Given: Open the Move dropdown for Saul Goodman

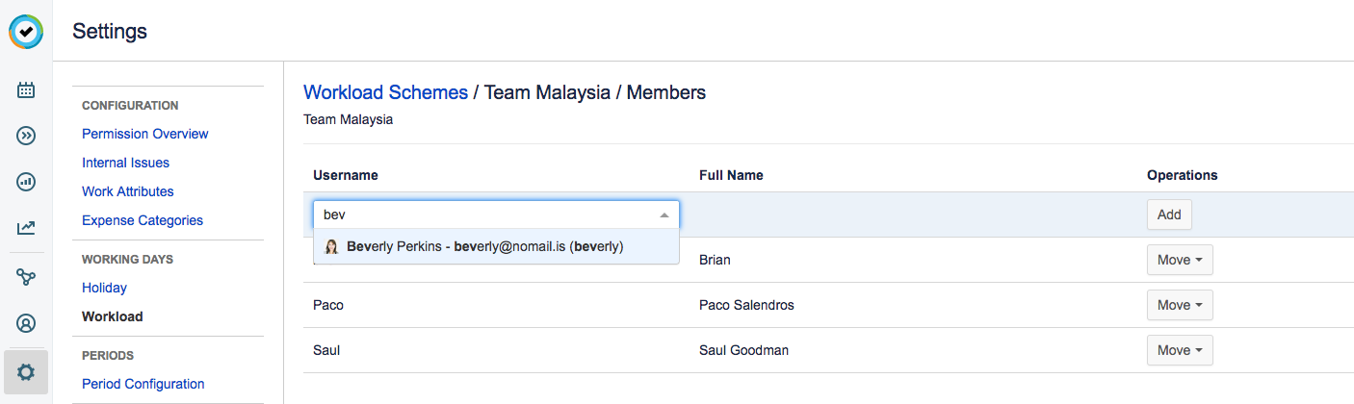Looking at the screenshot, I should click(1179, 350).
